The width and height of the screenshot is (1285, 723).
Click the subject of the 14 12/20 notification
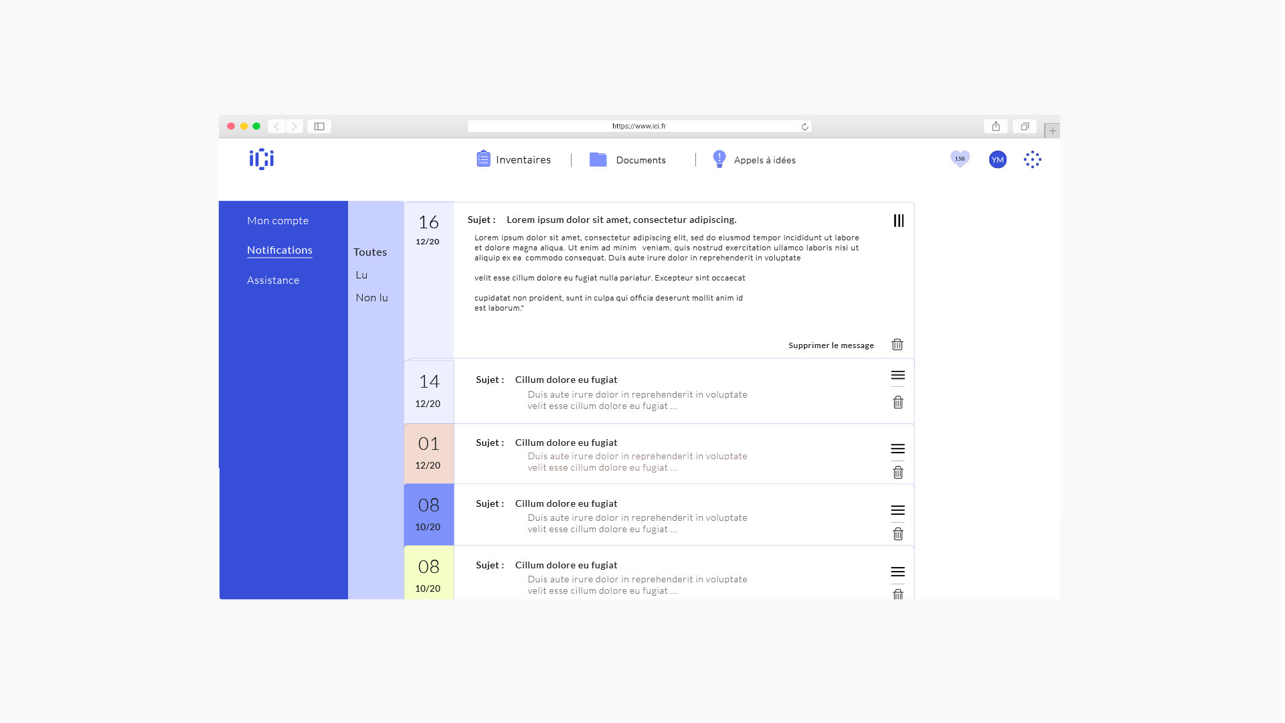click(x=566, y=380)
